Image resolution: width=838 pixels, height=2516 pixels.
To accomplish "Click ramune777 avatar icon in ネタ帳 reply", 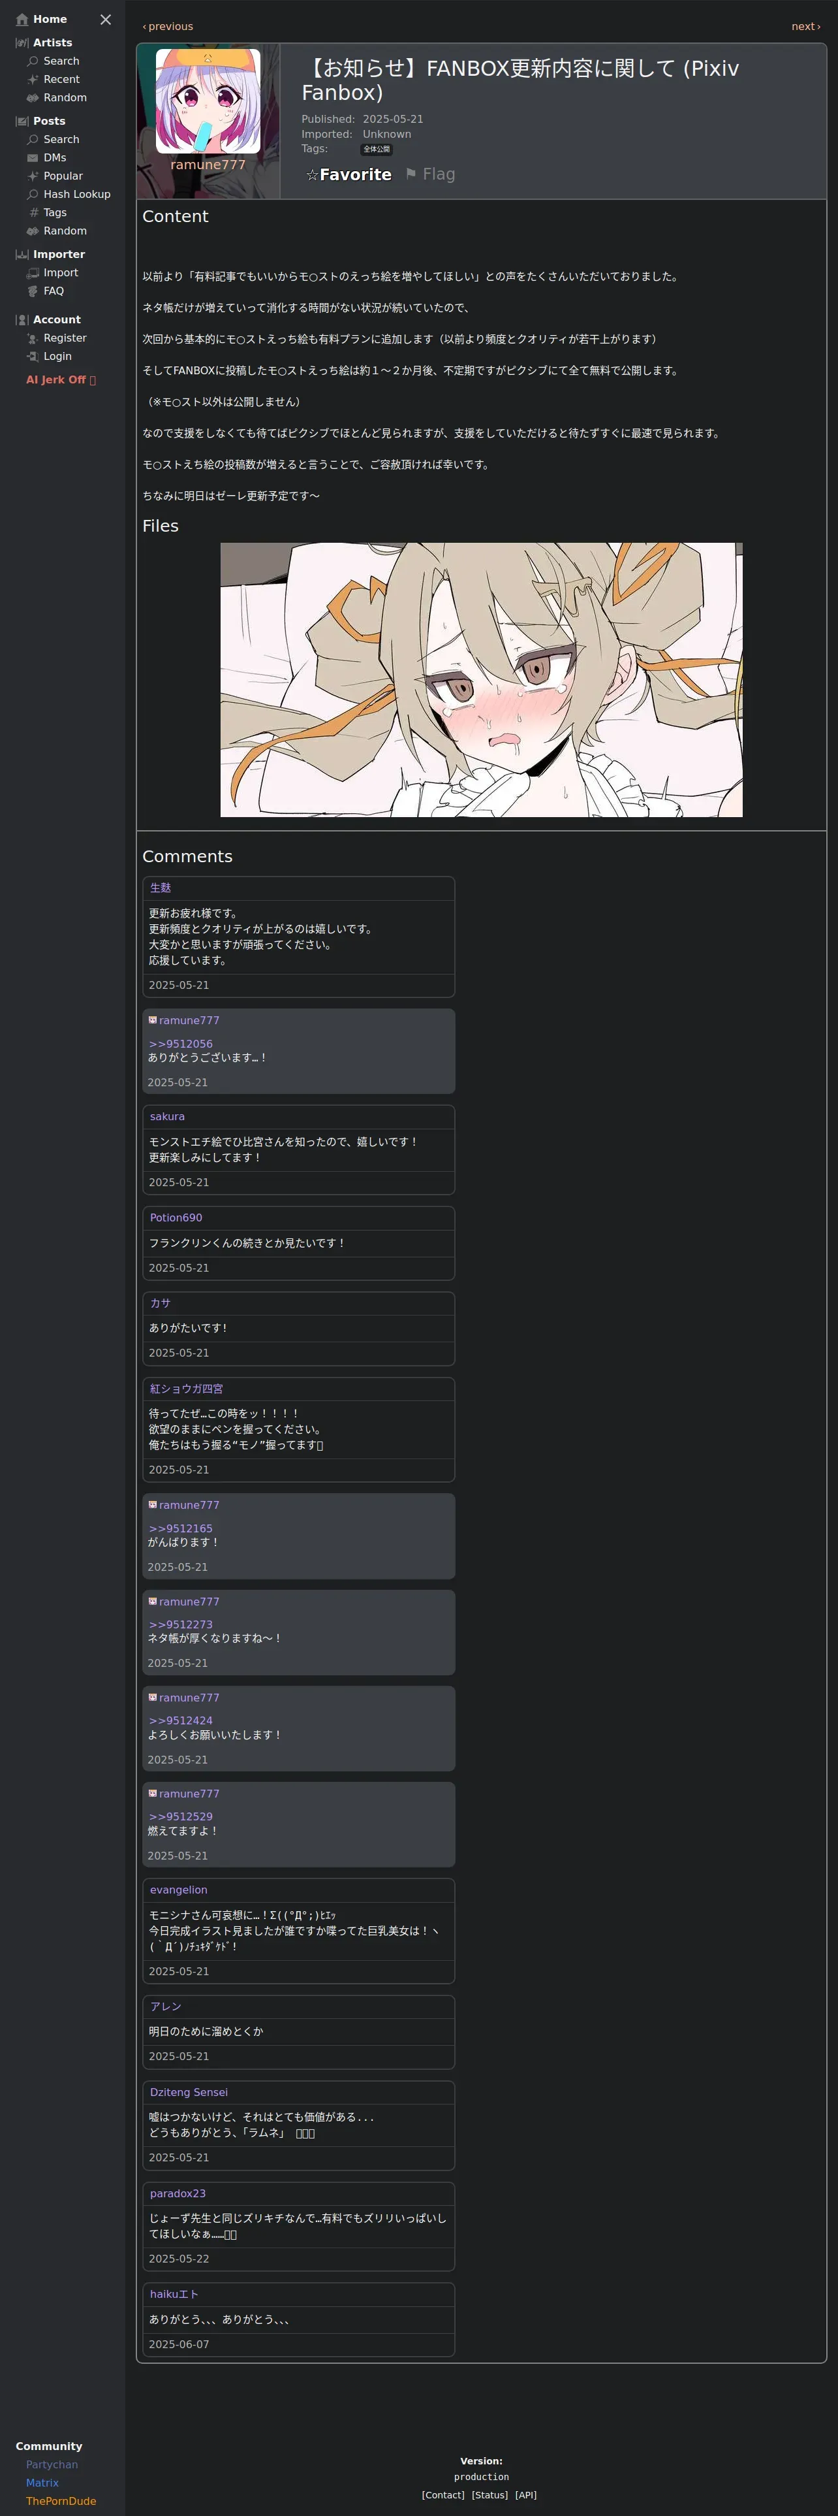I will pos(152,1601).
